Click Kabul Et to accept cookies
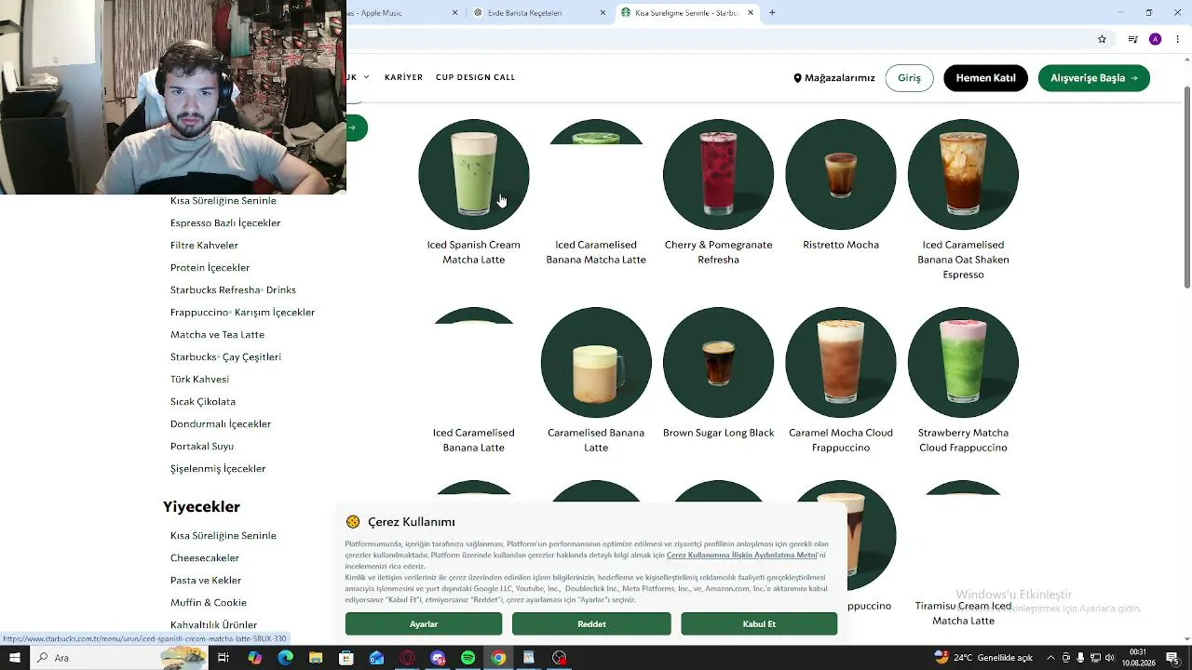1192x670 pixels. point(759,624)
